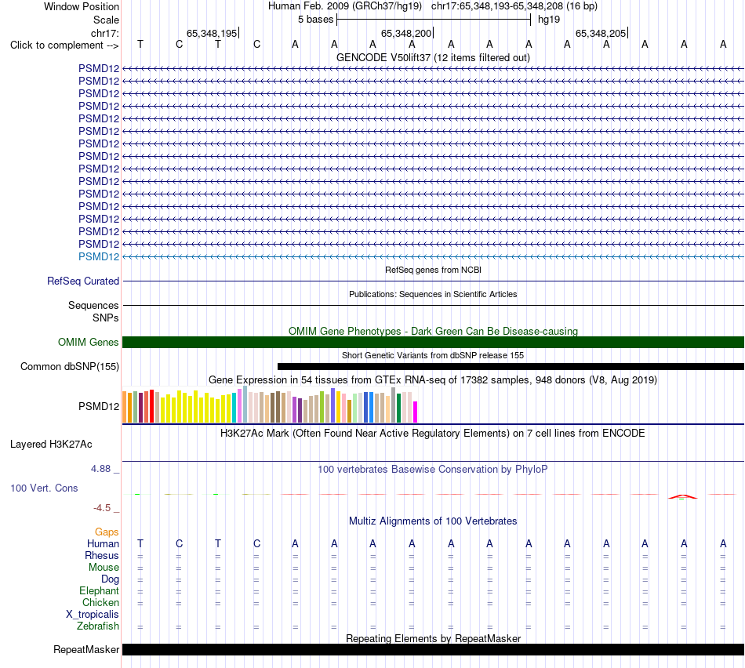The height and width of the screenshot is (668, 745).
Task: Click the Mouse alignment row label
Action: pyautogui.click(x=104, y=568)
